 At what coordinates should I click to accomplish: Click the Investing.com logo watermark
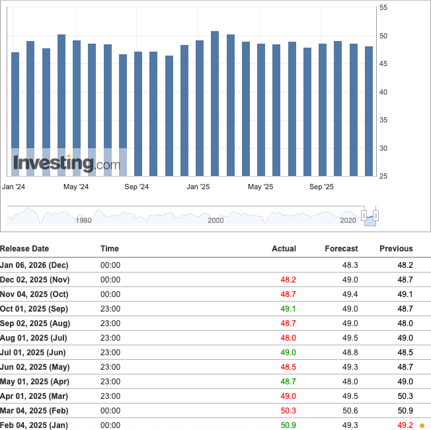(67, 163)
